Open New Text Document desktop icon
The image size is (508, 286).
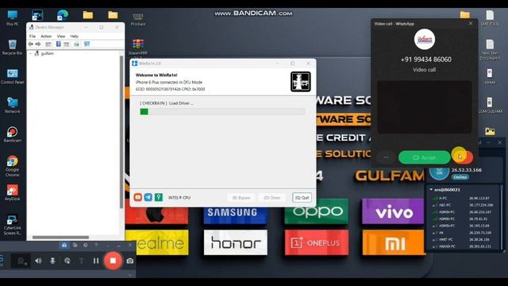click(490, 49)
